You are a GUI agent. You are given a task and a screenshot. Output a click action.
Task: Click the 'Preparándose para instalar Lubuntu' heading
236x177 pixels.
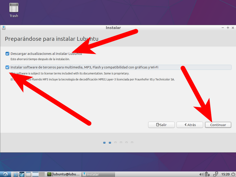pyautogui.click(x=52, y=39)
